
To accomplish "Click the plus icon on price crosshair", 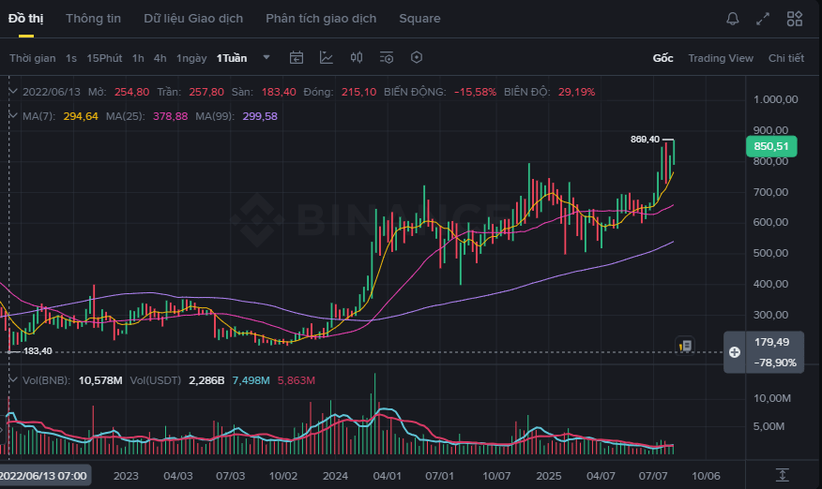I will coord(735,352).
